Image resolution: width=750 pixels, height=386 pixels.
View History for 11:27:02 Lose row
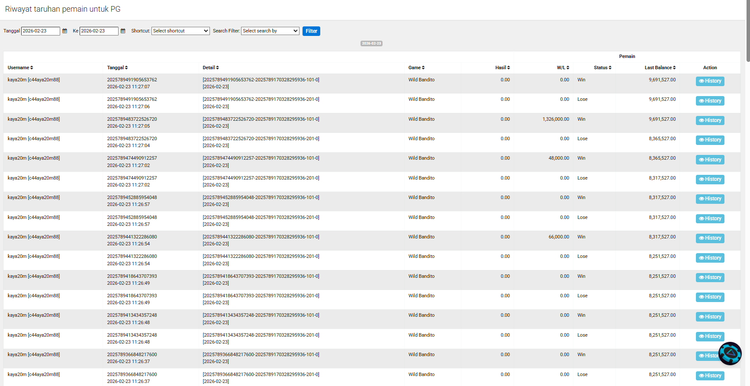coord(710,180)
